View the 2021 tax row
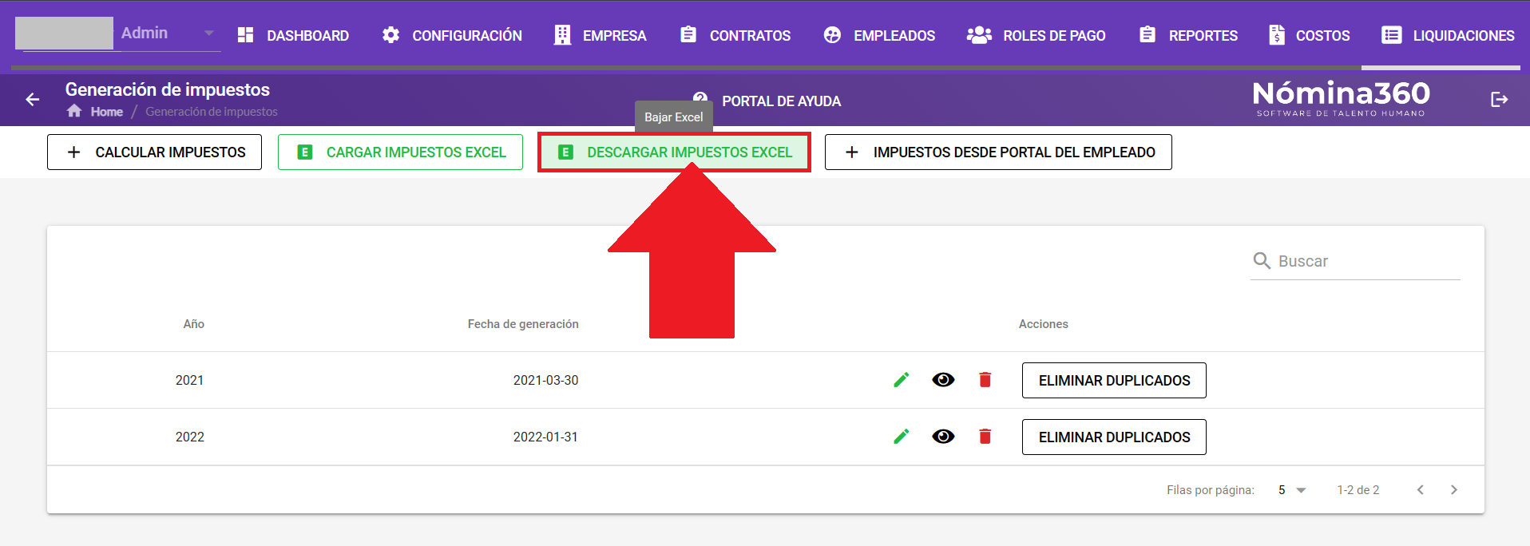 (943, 380)
